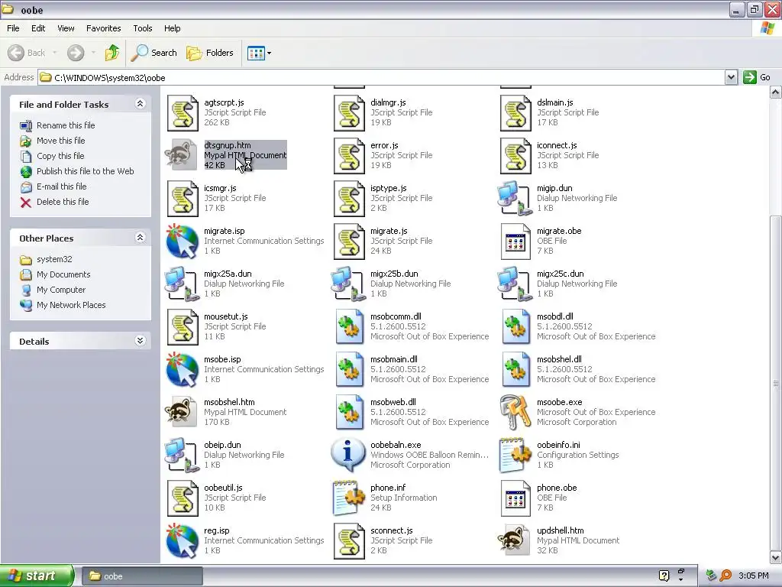
Task: Select the dslmain.js file icon
Action: pyautogui.click(x=515, y=113)
